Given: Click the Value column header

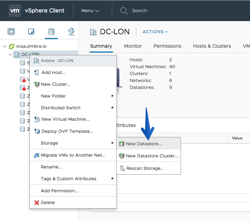Looking at the screenshot, I should [x=237, y=138].
